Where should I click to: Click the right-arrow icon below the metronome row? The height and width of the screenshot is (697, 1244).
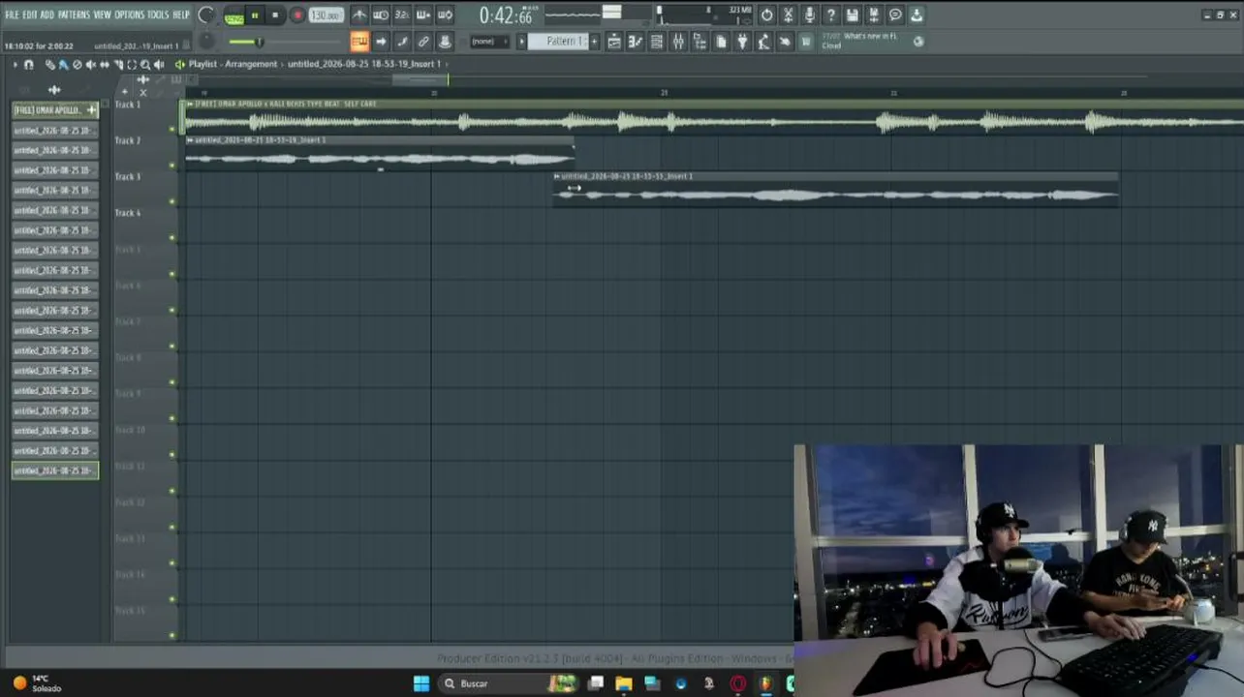pyautogui.click(x=381, y=42)
